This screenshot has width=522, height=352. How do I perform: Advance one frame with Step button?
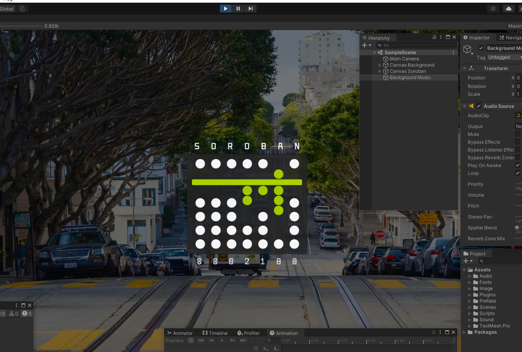click(x=250, y=9)
